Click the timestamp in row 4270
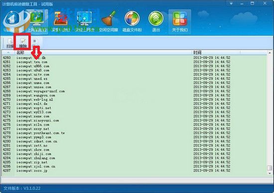This screenshot has height=193, width=274. (212, 99)
